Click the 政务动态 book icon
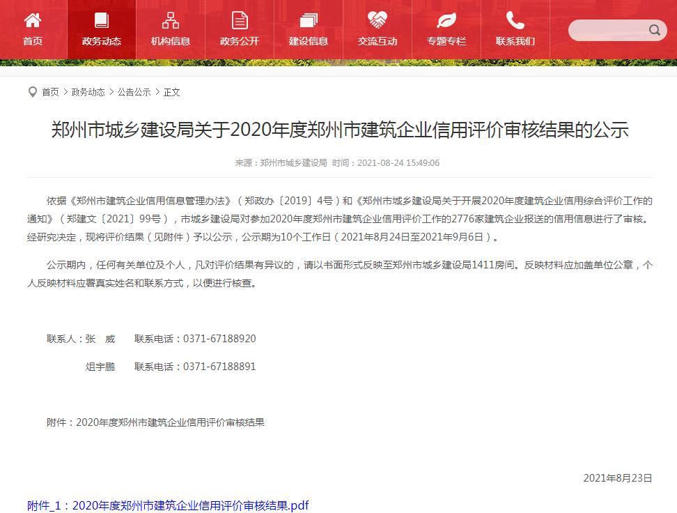Viewport: 677px width, 513px height. pos(102,20)
